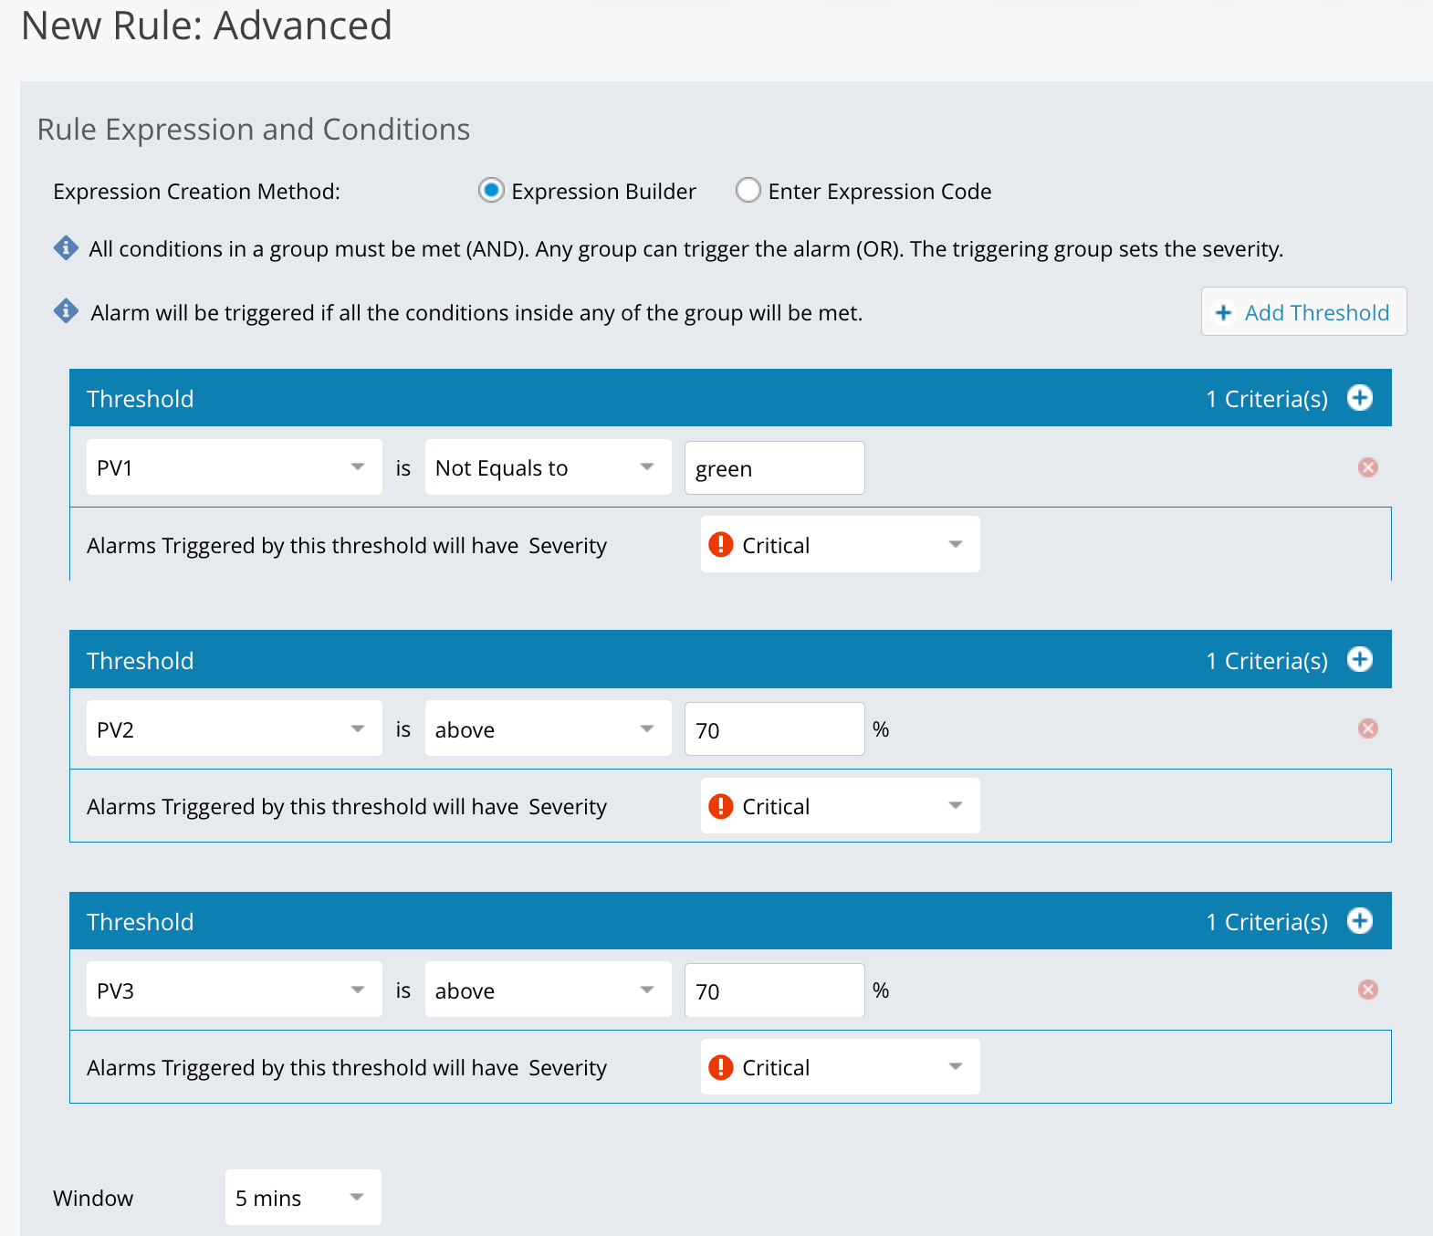
Task: Open PV1 threshold severity Critical dropdown
Action: point(840,545)
